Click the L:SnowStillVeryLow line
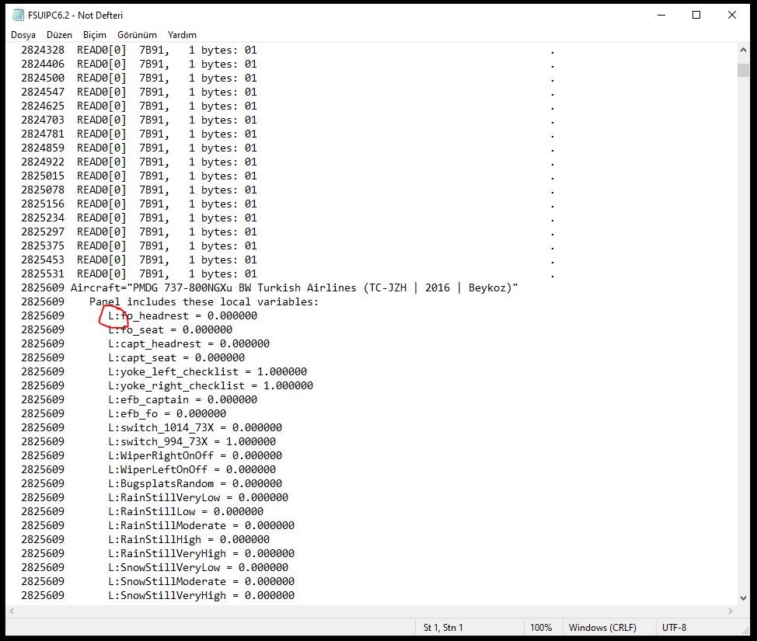This screenshot has width=757, height=641. point(155,568)
